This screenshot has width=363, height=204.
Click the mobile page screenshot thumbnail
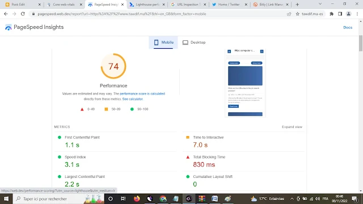click(x=245, y=83)
